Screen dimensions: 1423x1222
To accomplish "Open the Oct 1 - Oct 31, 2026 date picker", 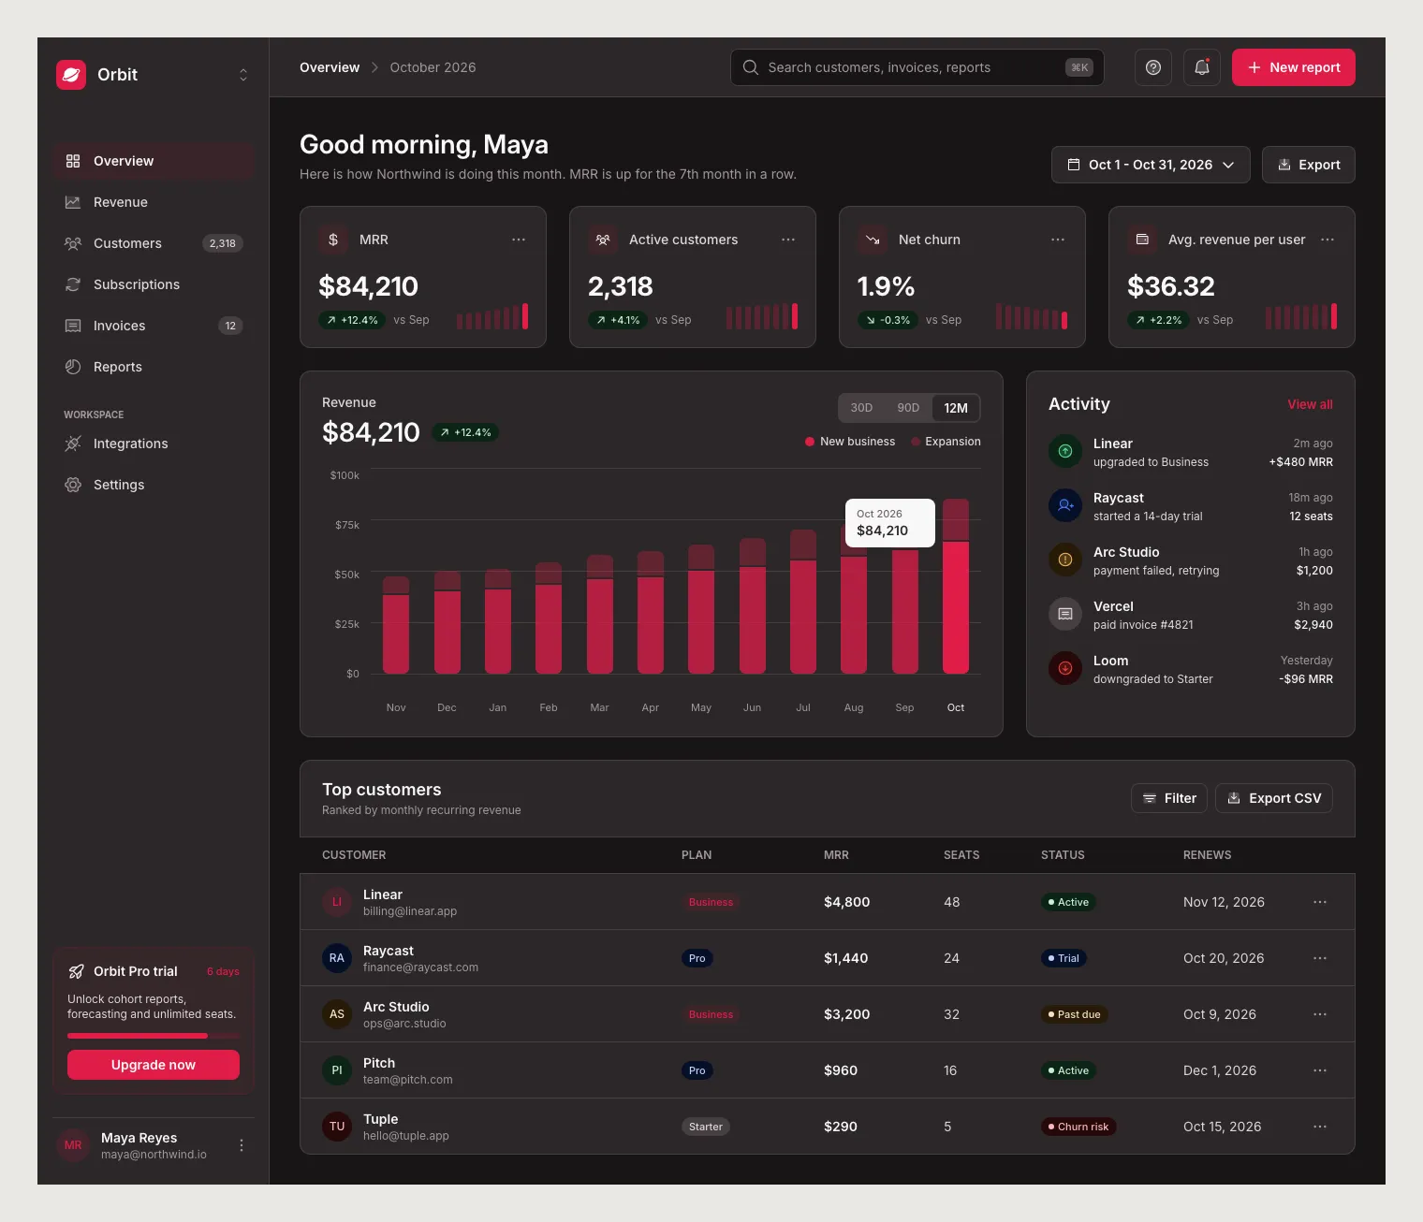I will tap(1151, 165).
